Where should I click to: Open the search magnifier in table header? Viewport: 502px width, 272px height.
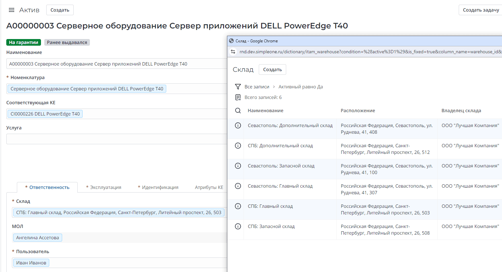tap(238, 111)
